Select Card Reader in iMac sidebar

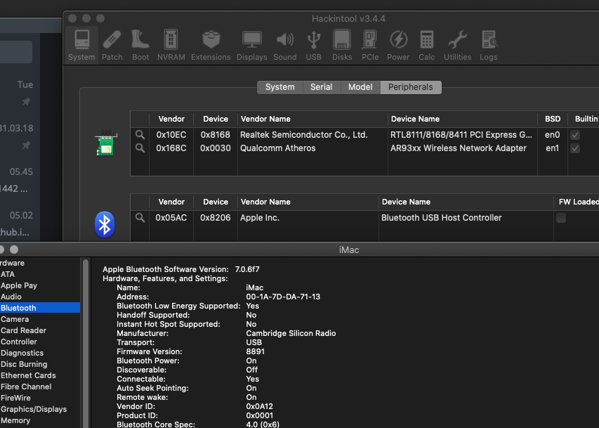[x=40, y=330]
